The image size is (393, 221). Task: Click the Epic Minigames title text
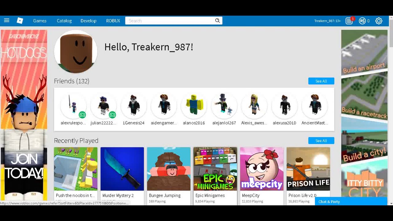pos(210,196)
